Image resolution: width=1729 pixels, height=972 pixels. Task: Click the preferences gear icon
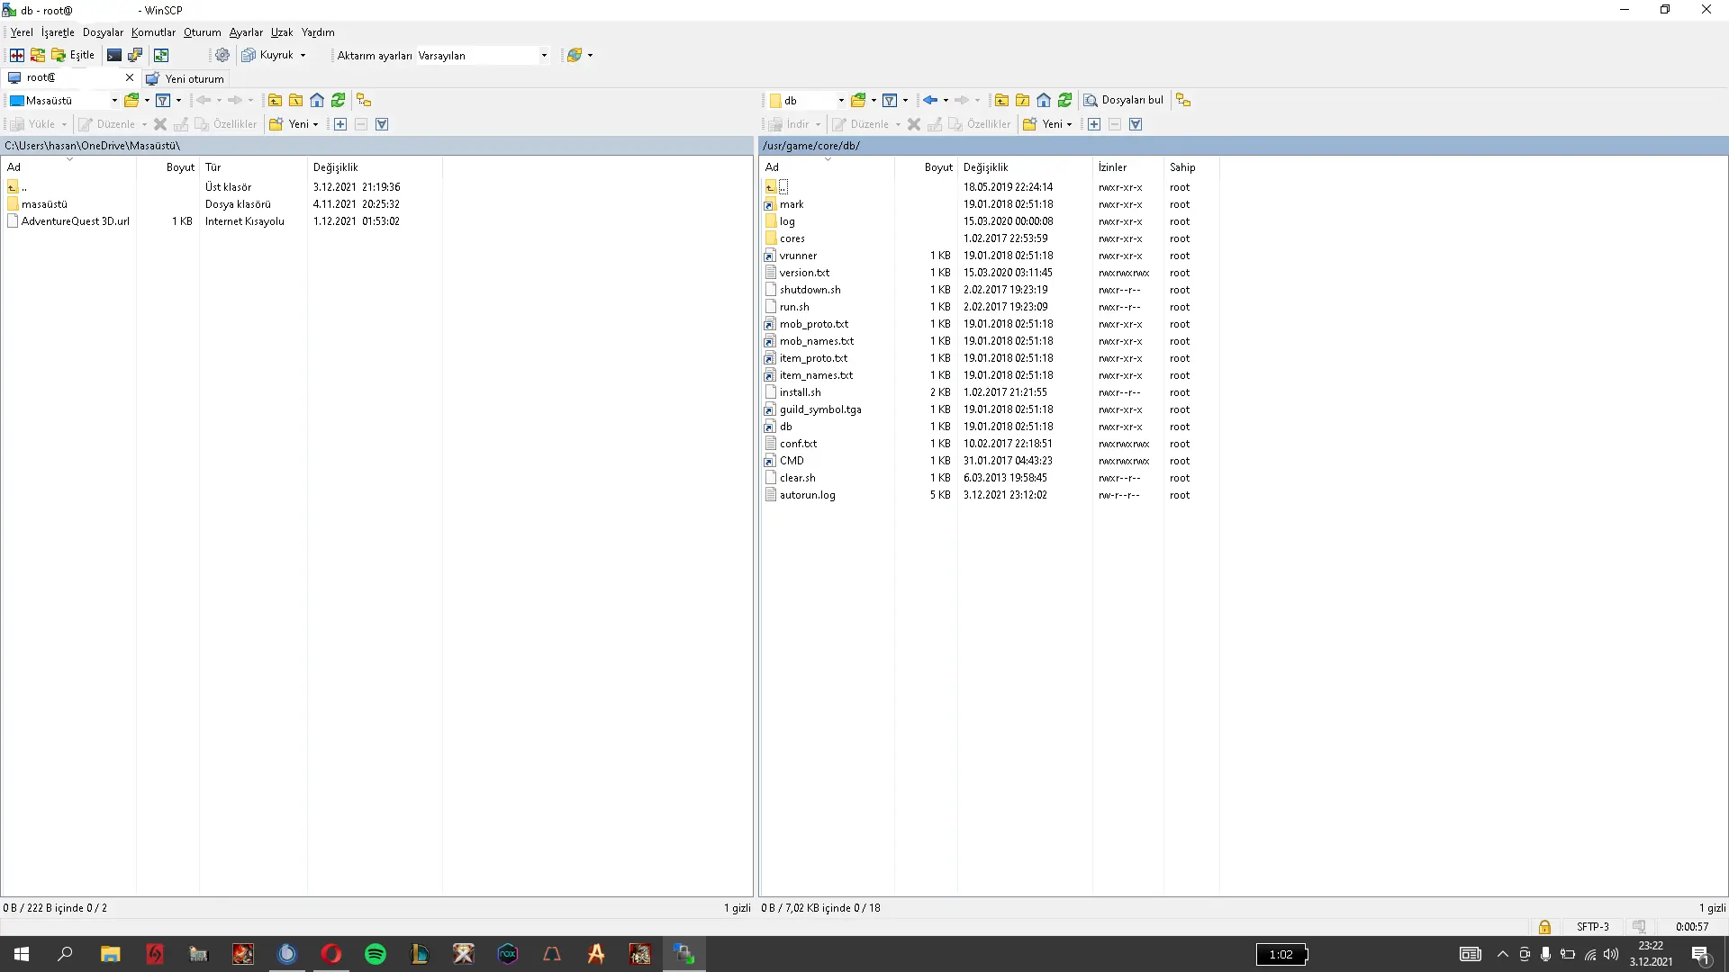point(222,55)
